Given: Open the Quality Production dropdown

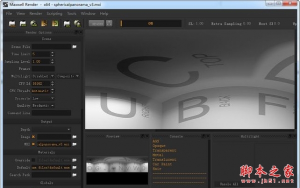Looking at the screenshot, I should coord(43,106).
